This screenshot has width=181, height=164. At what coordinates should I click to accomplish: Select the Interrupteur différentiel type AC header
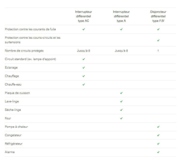(84, 16)
